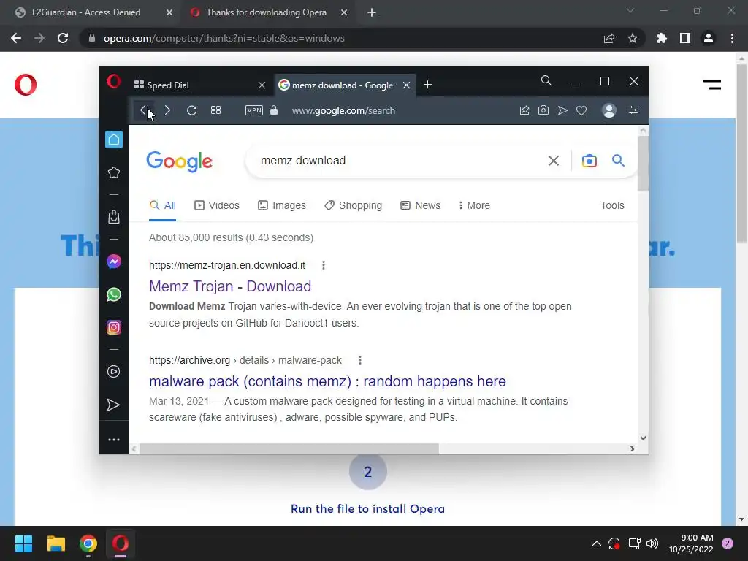
Task: Open Bookmarks star in Opera sidebar
Action: point(114,172)
